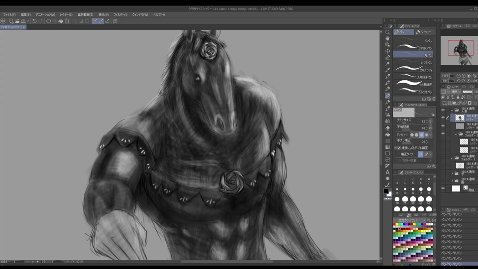Toggle Snap to special ruler in command bar
Screen dimensions: 478x269
101,21
